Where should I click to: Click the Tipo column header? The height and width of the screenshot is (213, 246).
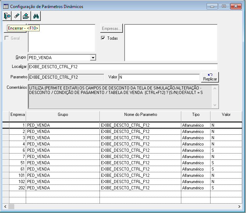coord(196,116)
